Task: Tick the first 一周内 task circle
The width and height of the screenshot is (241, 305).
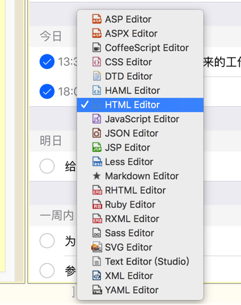Action: (47, 240)
